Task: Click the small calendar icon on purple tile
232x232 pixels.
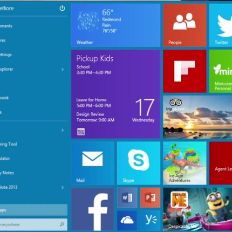Action: pos(81,132)
